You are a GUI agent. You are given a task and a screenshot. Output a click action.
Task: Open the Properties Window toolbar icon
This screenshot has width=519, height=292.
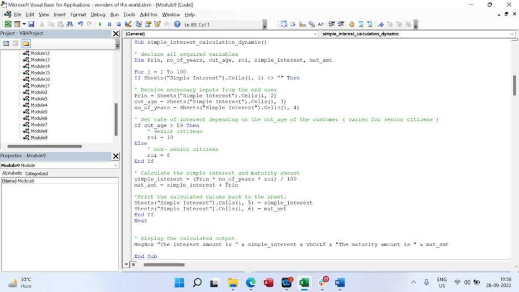point(148,24)
